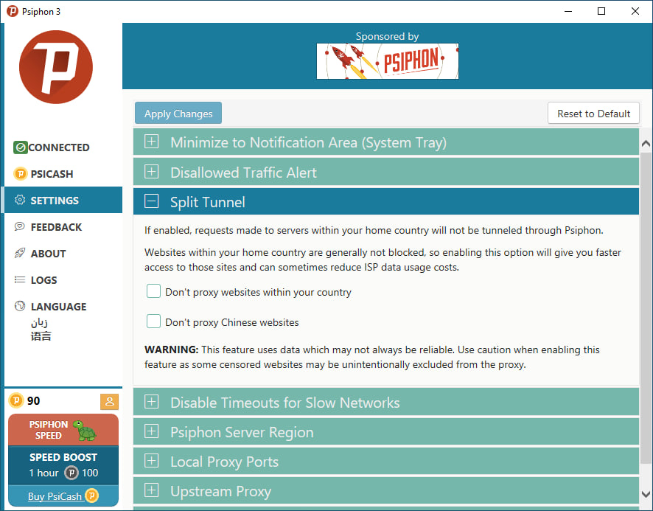Open the Logs tab
The height and width of the screenshot is (511, 653).
pos(63,280)
